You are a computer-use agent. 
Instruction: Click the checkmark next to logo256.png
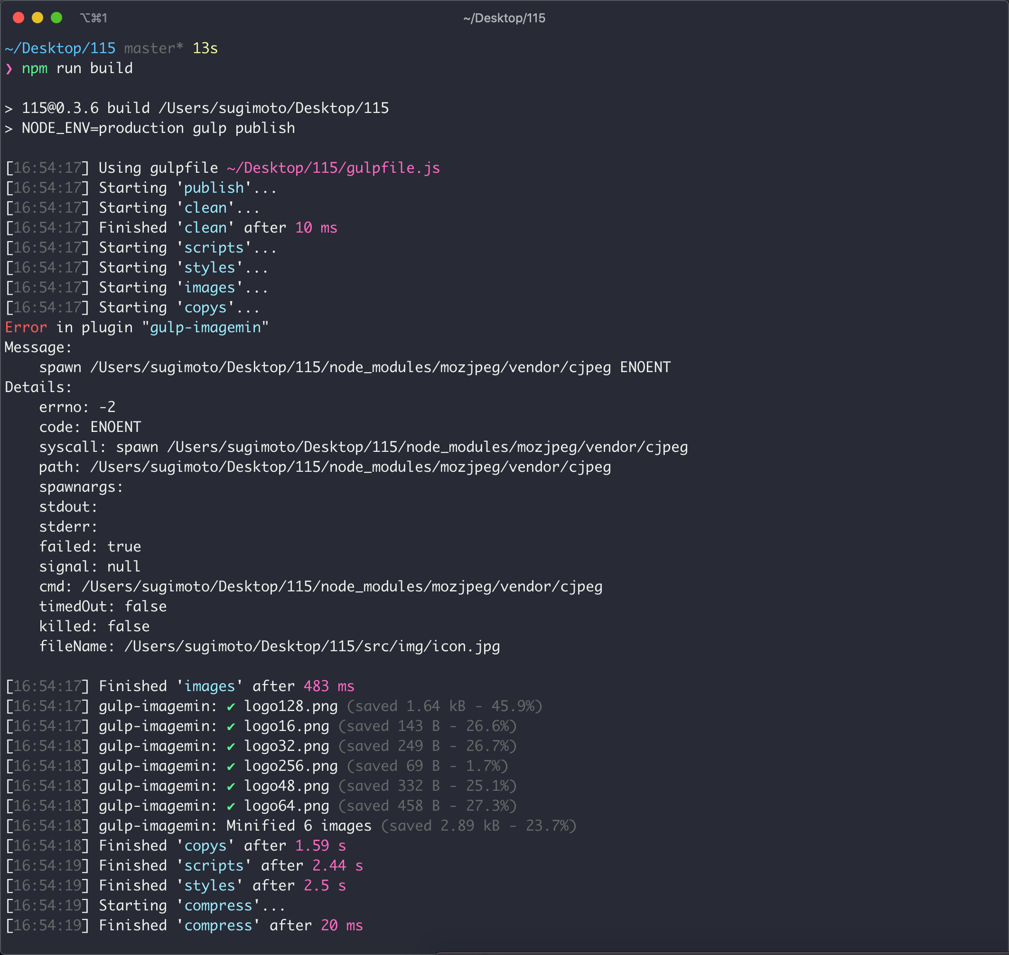coord(232,766)
